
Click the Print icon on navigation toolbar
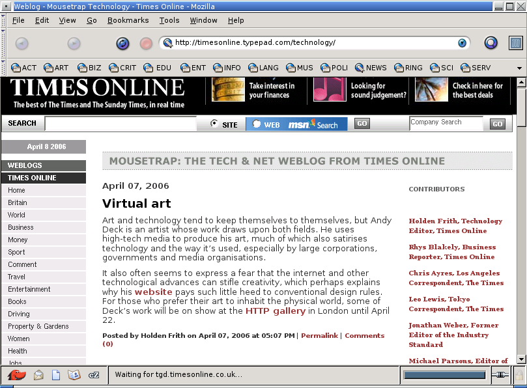515,43
